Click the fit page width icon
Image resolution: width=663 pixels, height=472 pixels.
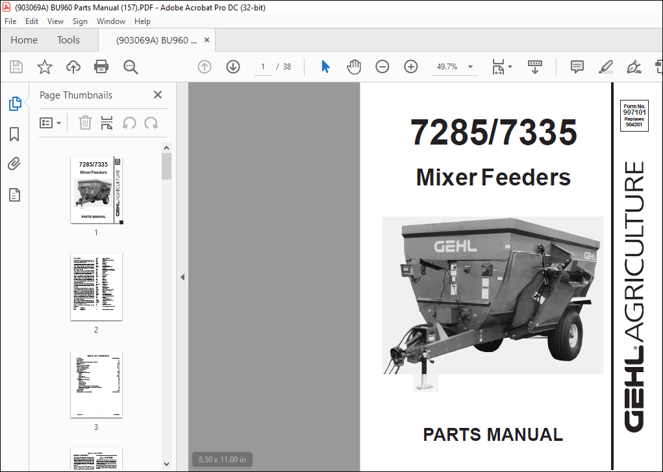click(498, 67)
